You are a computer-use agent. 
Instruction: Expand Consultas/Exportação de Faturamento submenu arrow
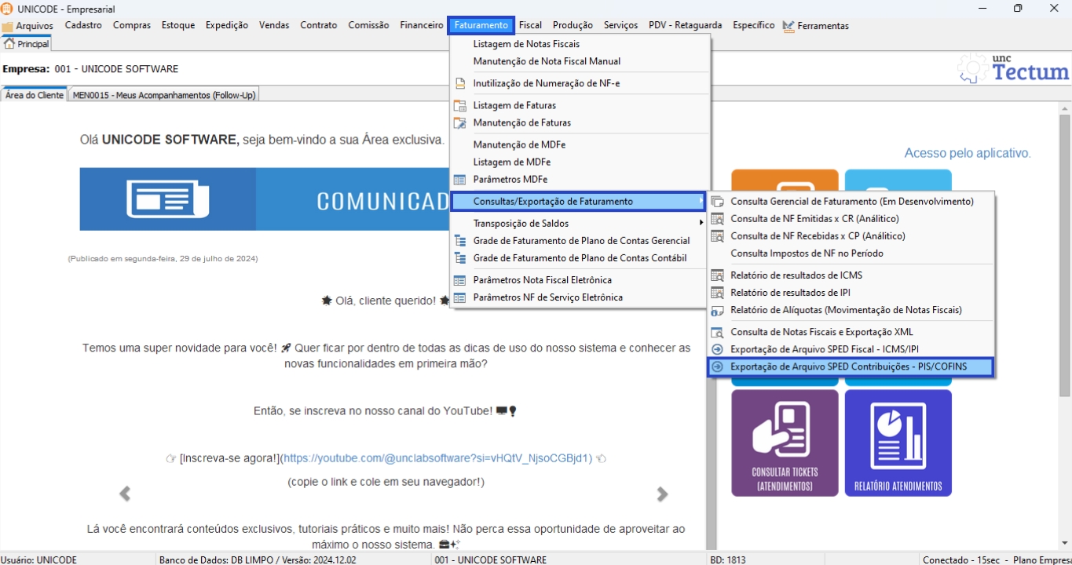(x=701, y=202)
